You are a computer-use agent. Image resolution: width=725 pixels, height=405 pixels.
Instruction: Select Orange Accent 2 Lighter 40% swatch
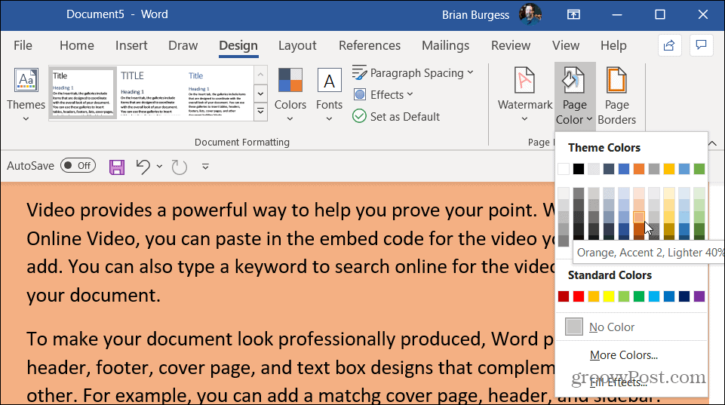[639, 217]
